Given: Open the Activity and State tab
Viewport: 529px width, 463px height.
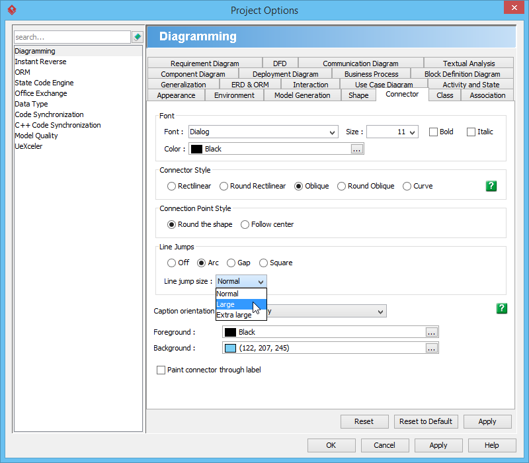Looking at the screenshot, I should pyautogui.click(x=471, y=85).
